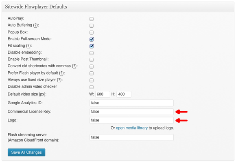
Task: Click the 'Popup Box:' label text
Action: pyautogui.click(x=17, y=32)
